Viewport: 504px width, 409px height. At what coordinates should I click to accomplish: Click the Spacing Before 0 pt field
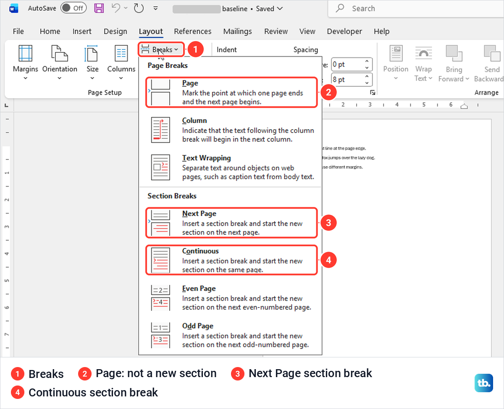[x=346, y=65]
